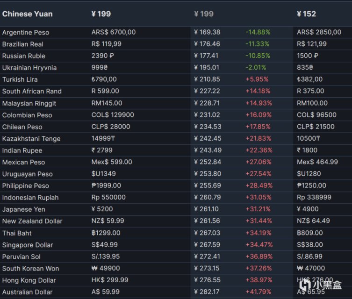Select Hong Kong Dollar row name
This screenshot has height=299, width=352.
tap(29, 280)
